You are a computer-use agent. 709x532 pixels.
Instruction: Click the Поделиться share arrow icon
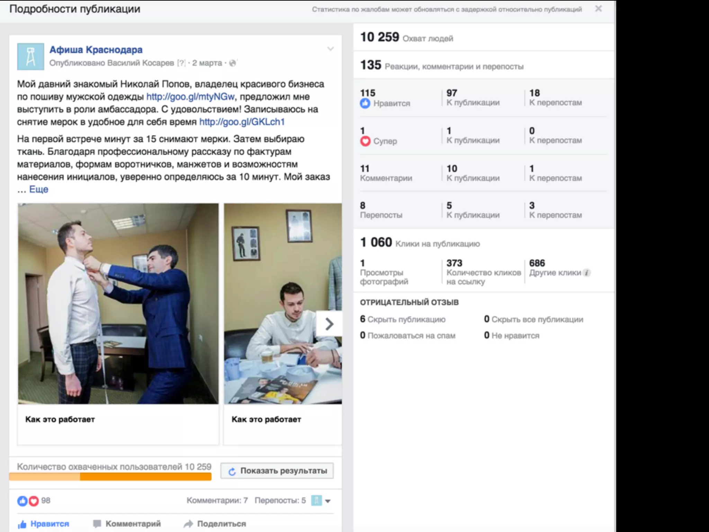click(188, 524)
